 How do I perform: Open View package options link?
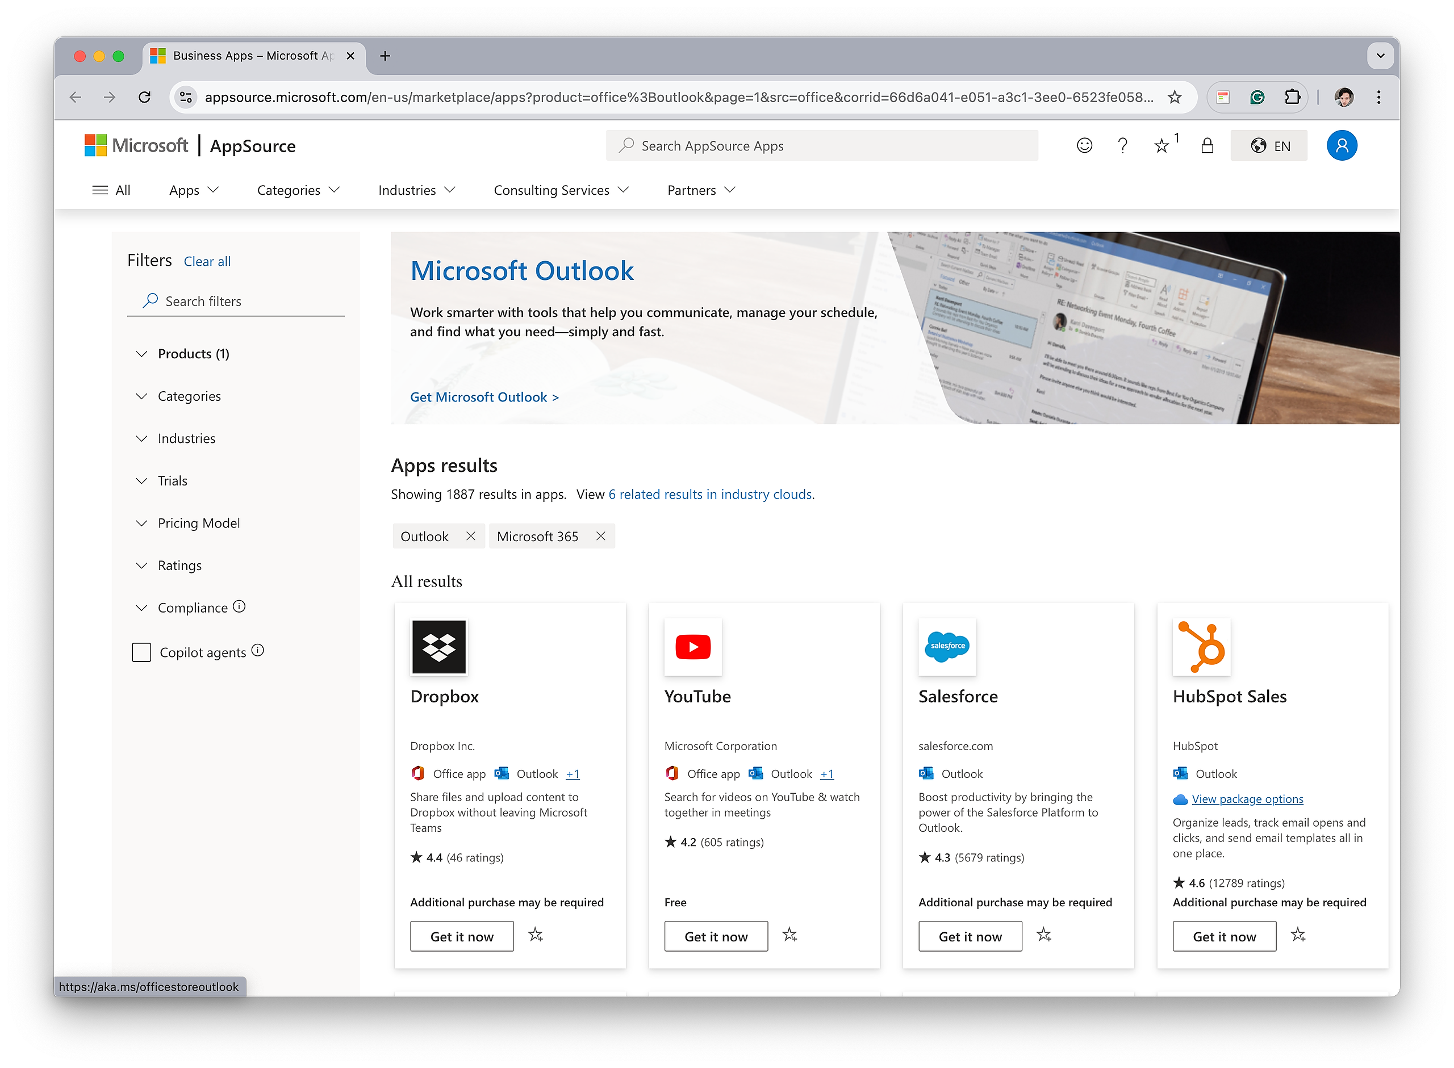(x=1247, y=799)
